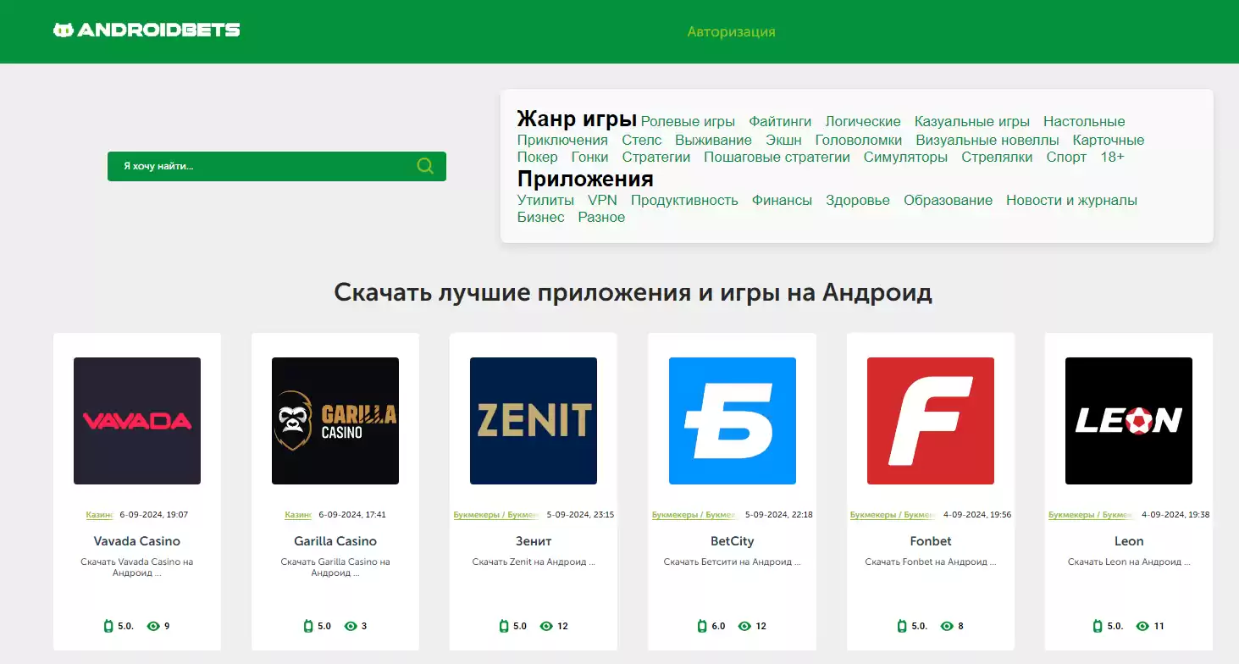Image resolution: width=1239 pixels, height=664 pixels.
Task: Select the Логические genre
Action: coord(863,122)
